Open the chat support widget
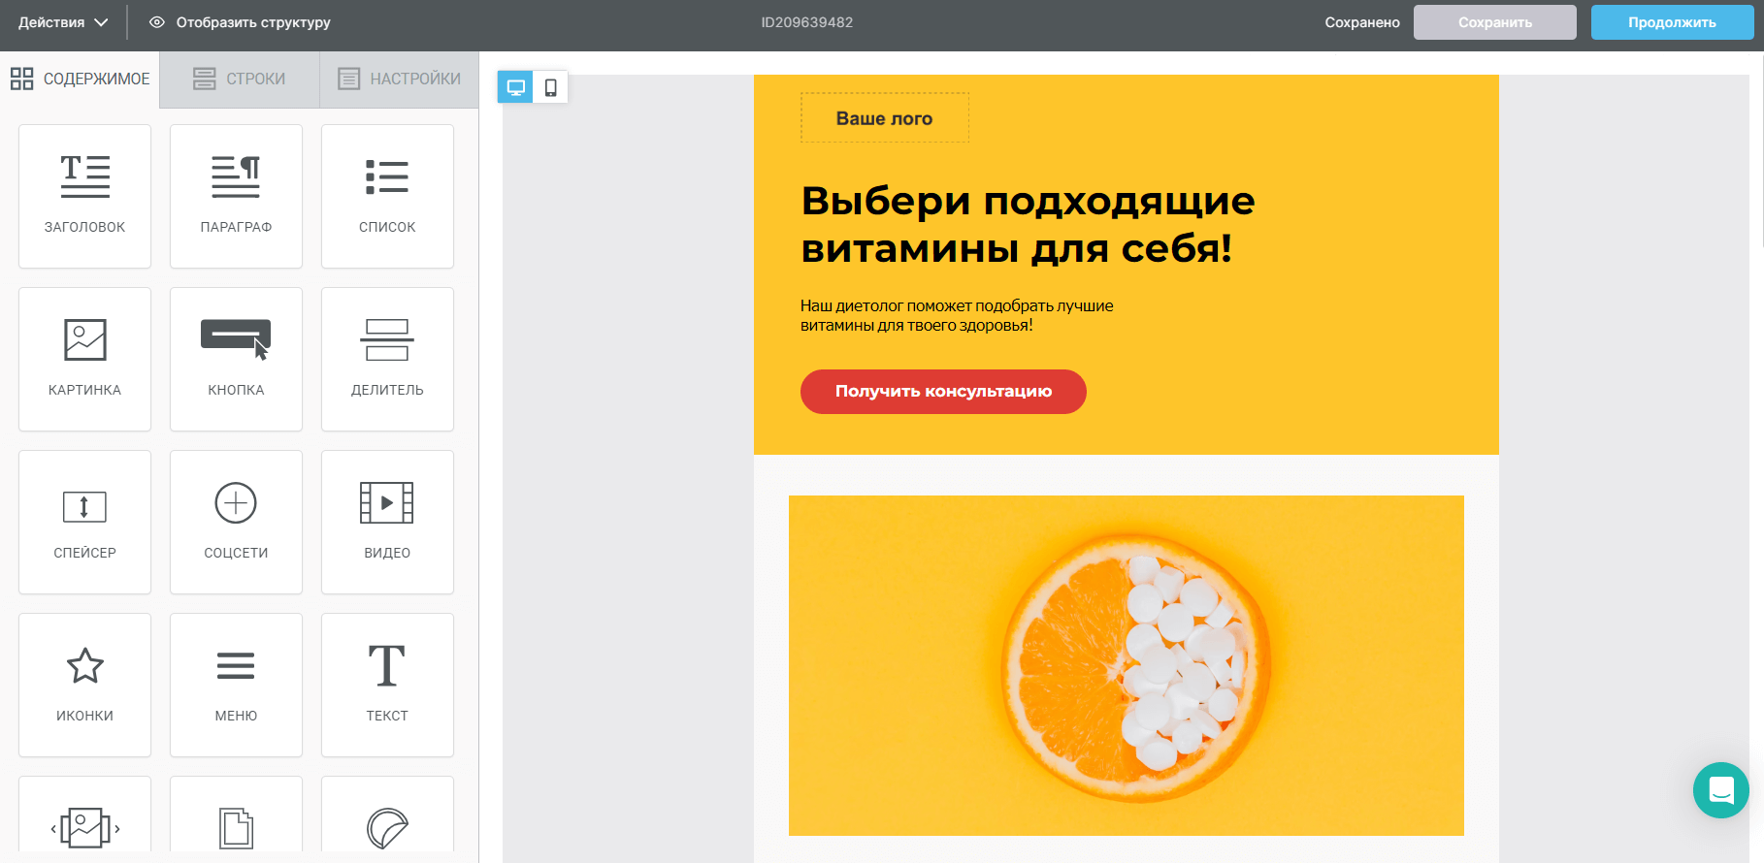The height and width of the screenshot is (863, 1764). 1721,790
